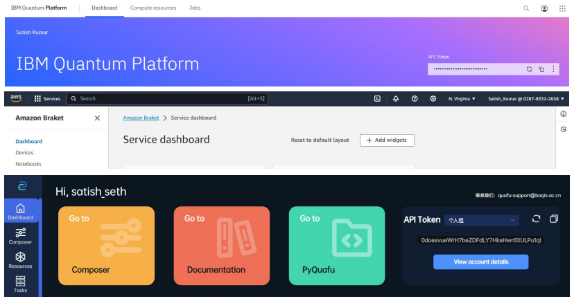Click the AWS search field
Viewport: 574px width, 301px height.
pyautogui.click(x=167, y=99)
